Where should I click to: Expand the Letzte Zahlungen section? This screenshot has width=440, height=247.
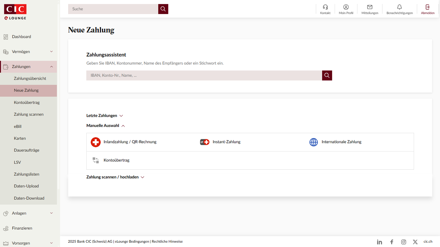105,116
